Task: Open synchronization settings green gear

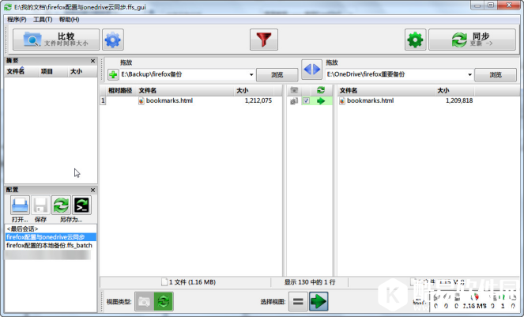Action: click(x=415, y=40)
